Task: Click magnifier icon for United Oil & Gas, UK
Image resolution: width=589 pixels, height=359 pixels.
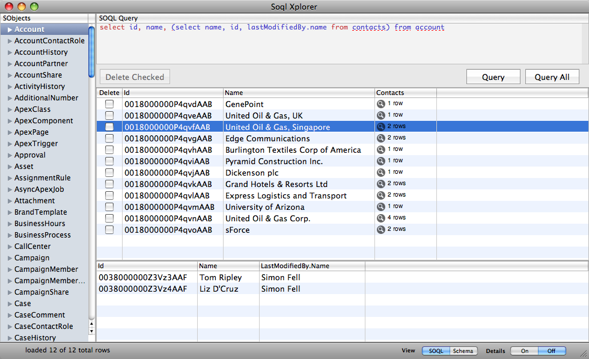Action: pos(381,115)
